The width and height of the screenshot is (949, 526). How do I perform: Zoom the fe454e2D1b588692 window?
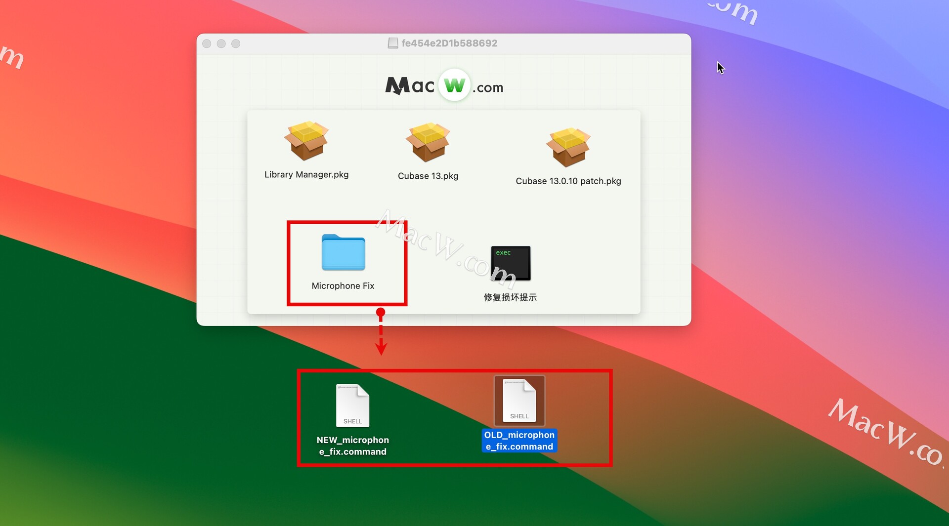[x=236, y=44]
